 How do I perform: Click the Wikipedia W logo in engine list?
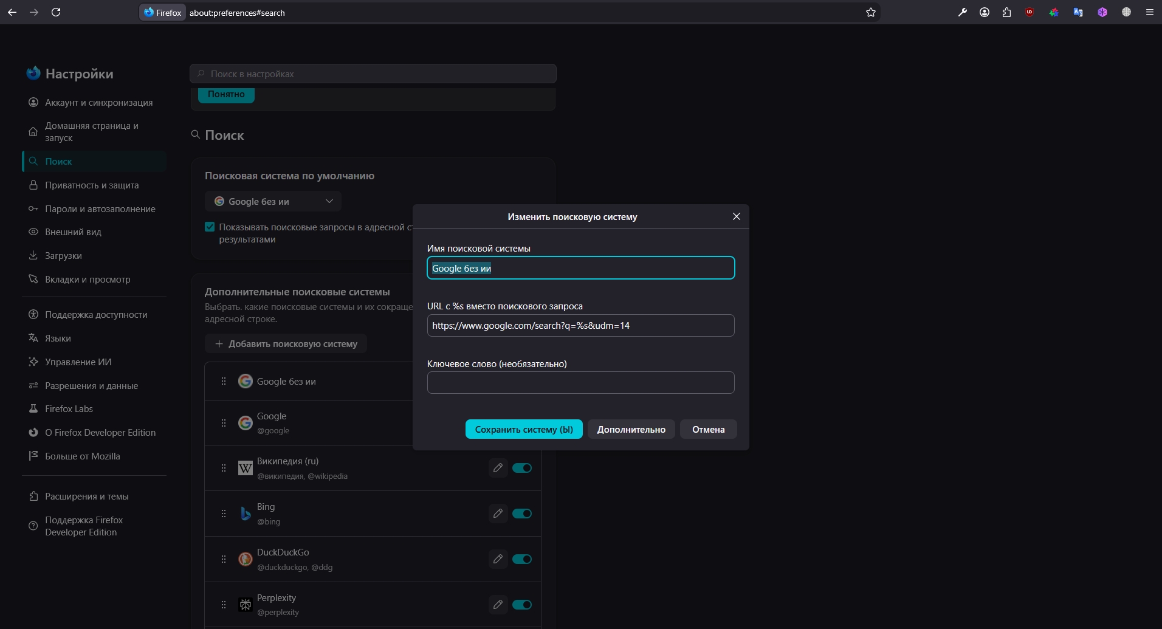click(x=246, y=468)
